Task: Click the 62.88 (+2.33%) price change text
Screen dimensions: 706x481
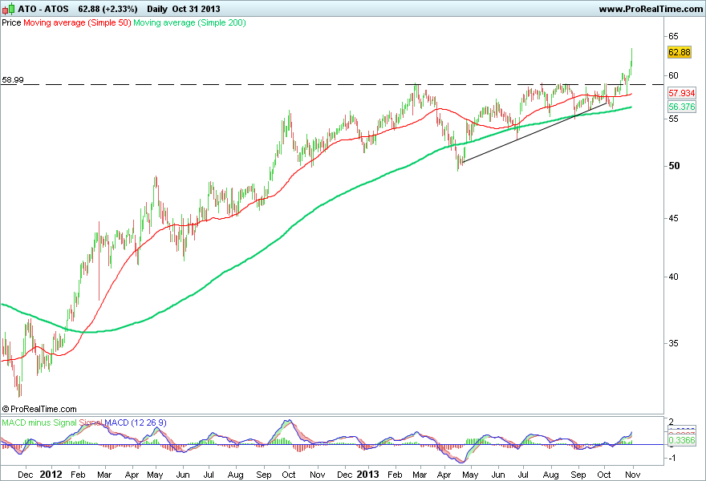Action: pos(108,9)
